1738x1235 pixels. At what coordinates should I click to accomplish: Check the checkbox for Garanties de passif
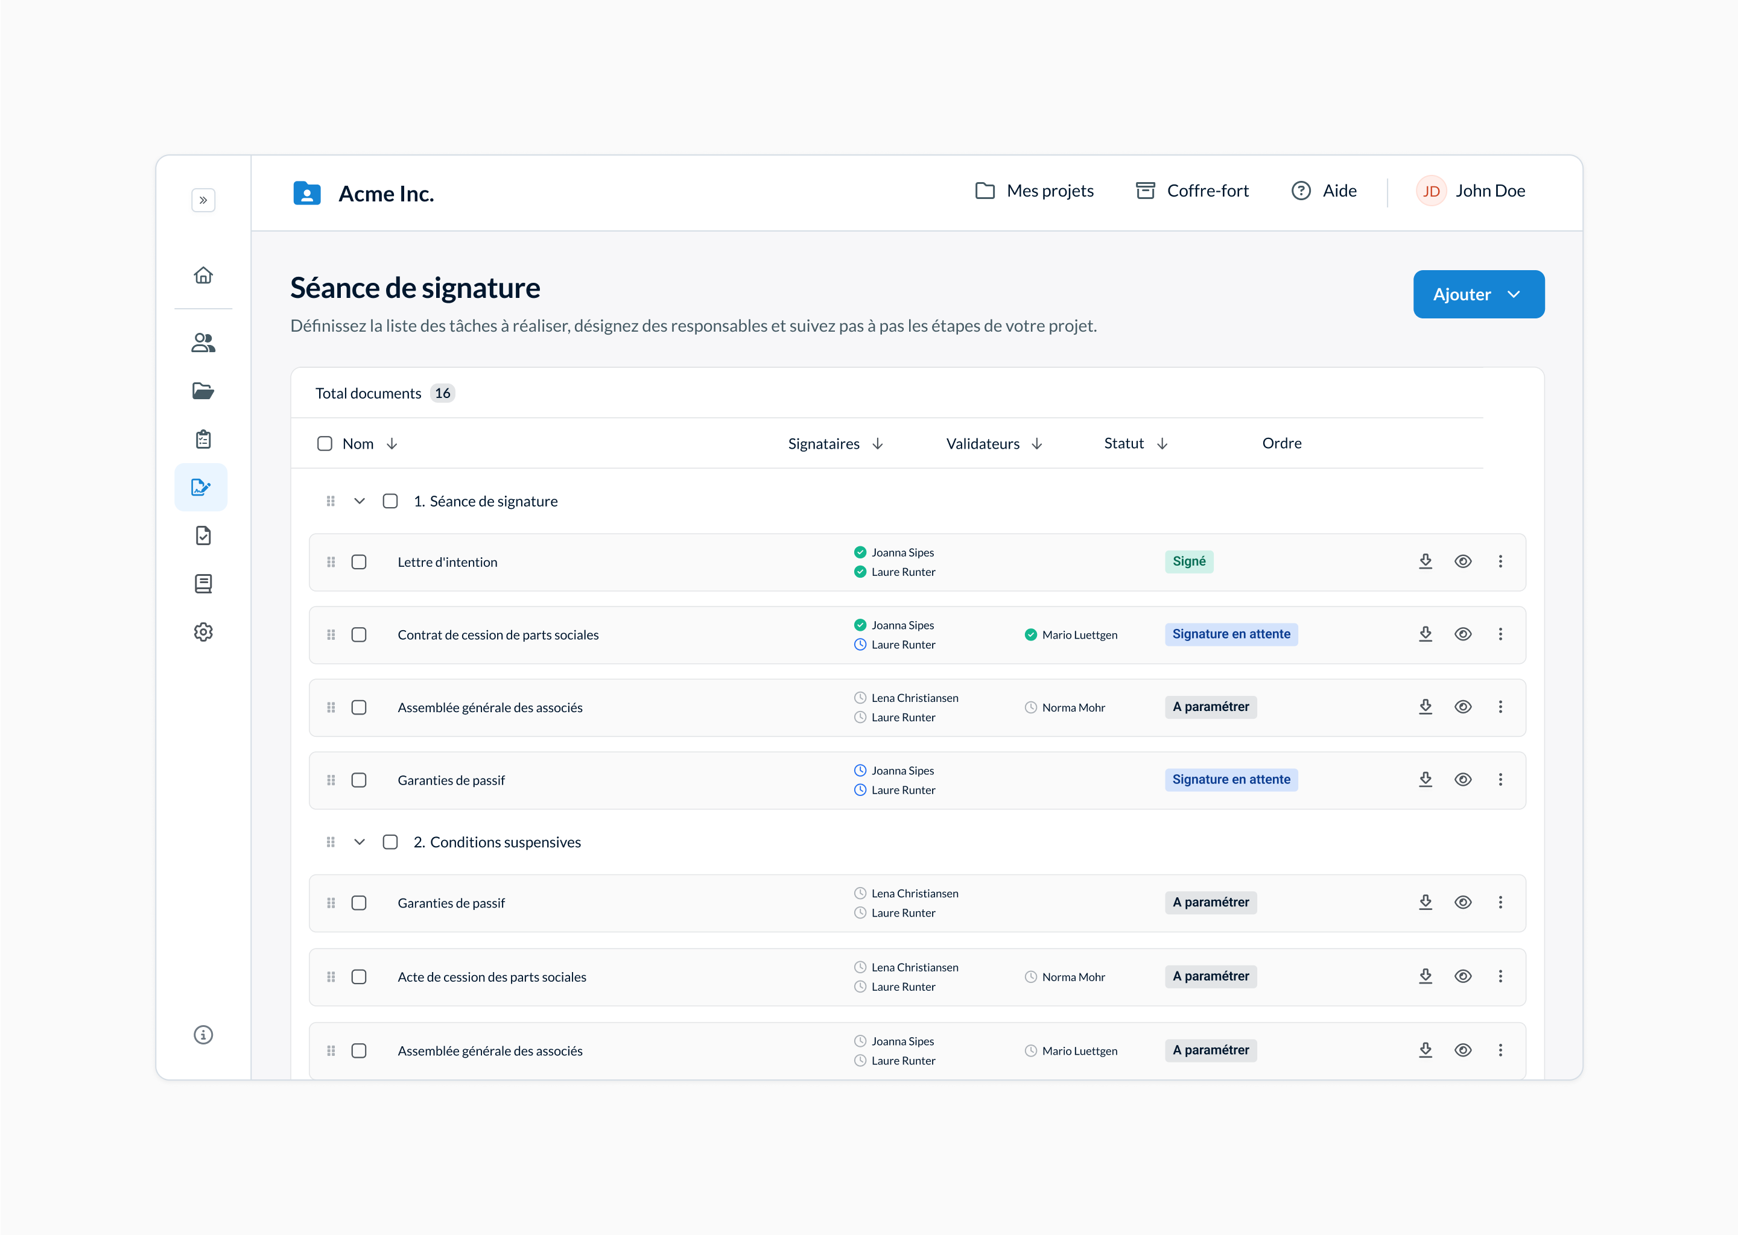click(x=359, y=780)
